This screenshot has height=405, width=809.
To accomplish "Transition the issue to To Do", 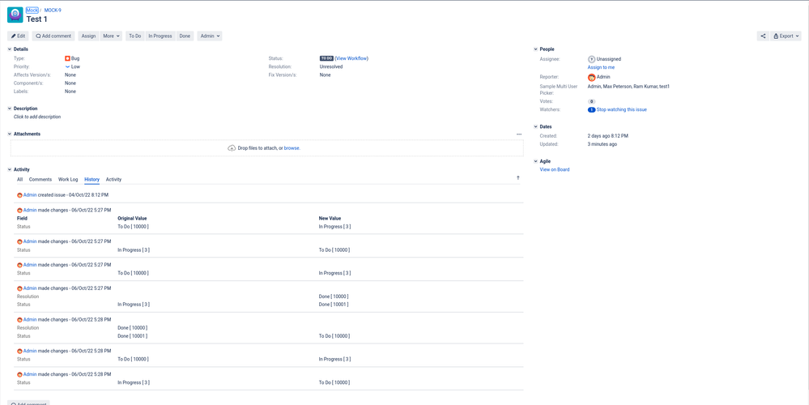I will pyautogui.click(x=134, y=36).
